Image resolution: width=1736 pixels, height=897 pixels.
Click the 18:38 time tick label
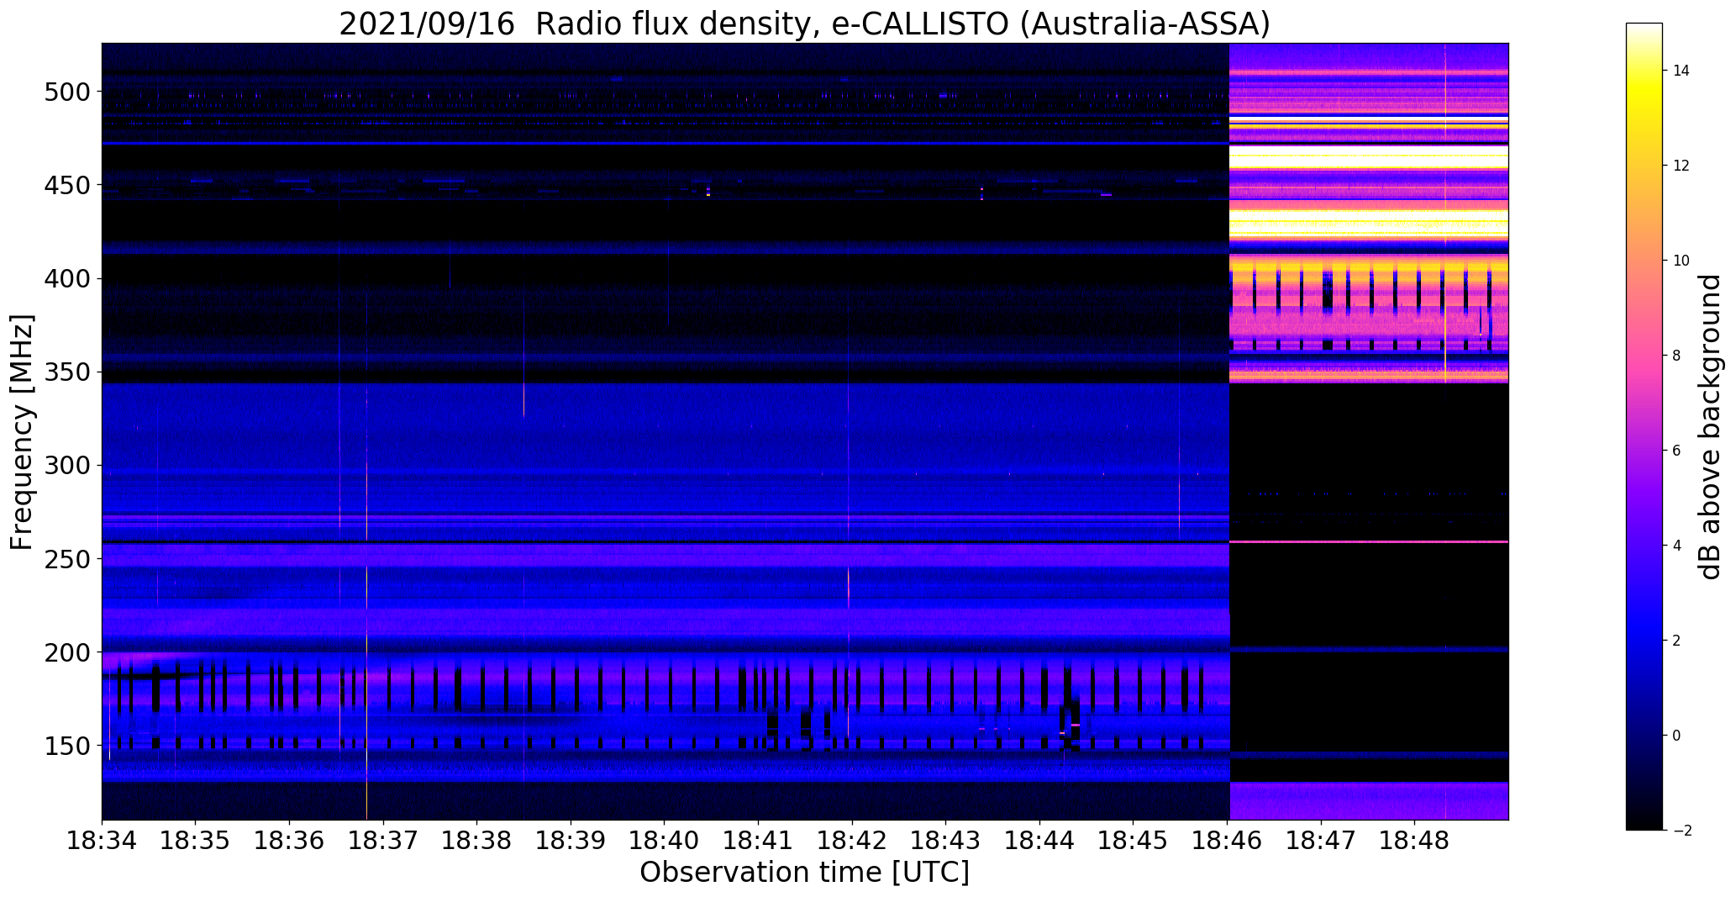(477, 840)
